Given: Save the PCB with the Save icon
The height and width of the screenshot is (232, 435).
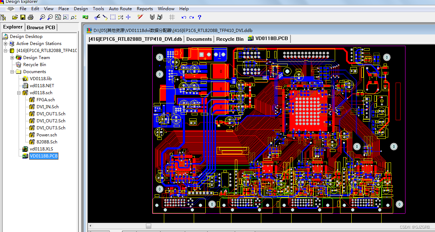Looking at the screenshot, I should (23, 17).
